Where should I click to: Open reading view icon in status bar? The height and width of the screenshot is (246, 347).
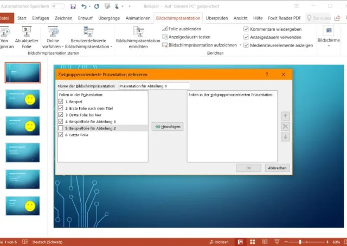[265, 242]
